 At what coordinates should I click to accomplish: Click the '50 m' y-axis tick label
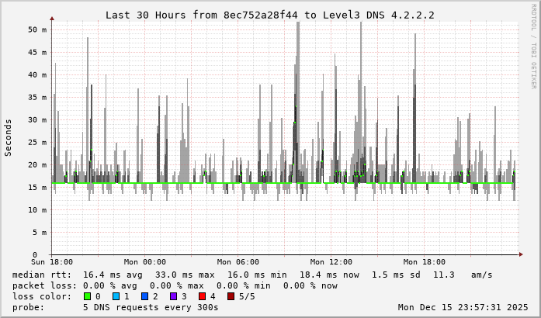(37, 29)
